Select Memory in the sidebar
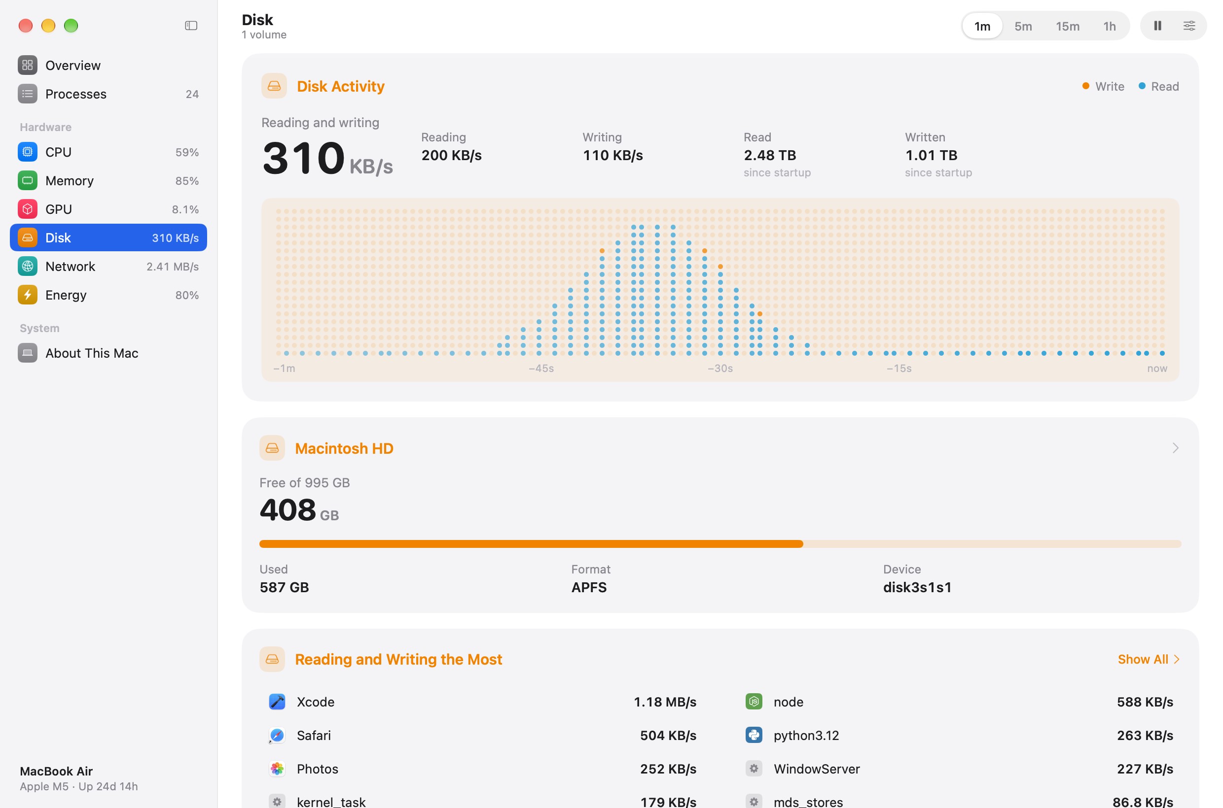 [x=108, y=181]
